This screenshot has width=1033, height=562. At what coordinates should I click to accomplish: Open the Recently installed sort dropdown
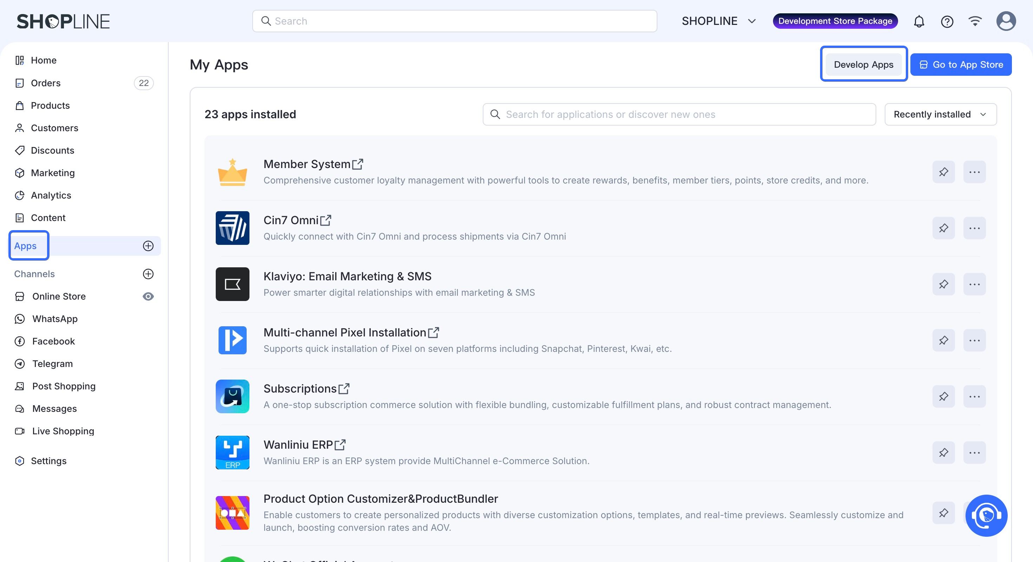click(940, 114)
